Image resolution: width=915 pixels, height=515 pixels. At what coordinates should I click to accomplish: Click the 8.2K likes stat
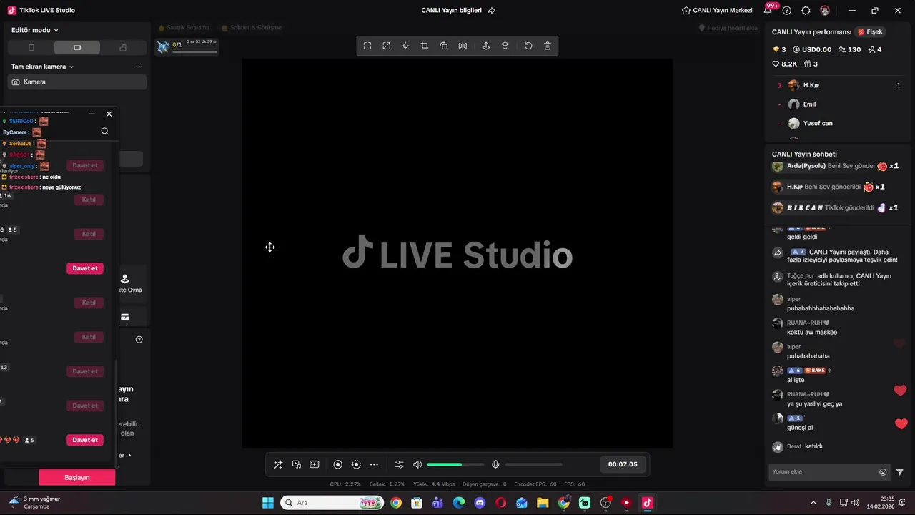tap(785, 64)
